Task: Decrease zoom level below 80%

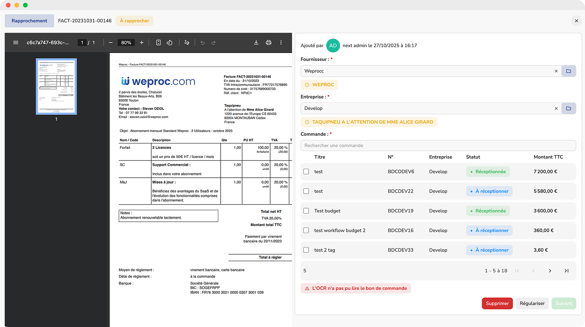Action: click(111, 42)
